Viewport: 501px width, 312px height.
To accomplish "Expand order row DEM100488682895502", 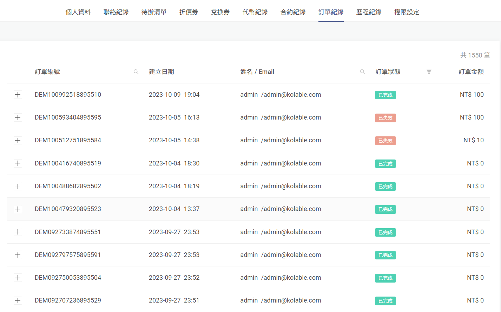I will coord(18,186).
